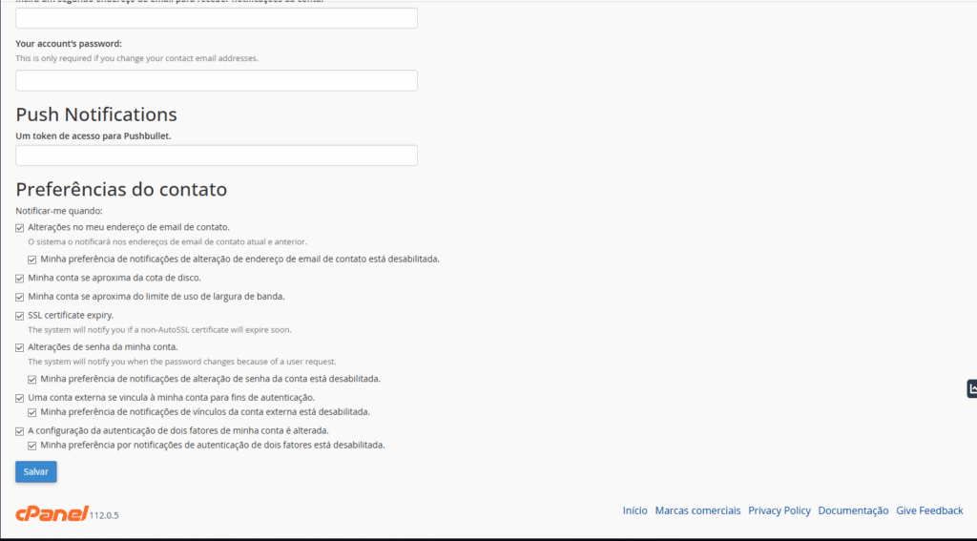Open the Privacy Policy link
Viewport: 977px width, 541px height.
point(779,510)
